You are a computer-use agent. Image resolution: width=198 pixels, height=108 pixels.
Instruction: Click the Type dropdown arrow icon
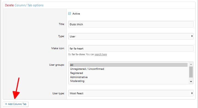[192, 36]
